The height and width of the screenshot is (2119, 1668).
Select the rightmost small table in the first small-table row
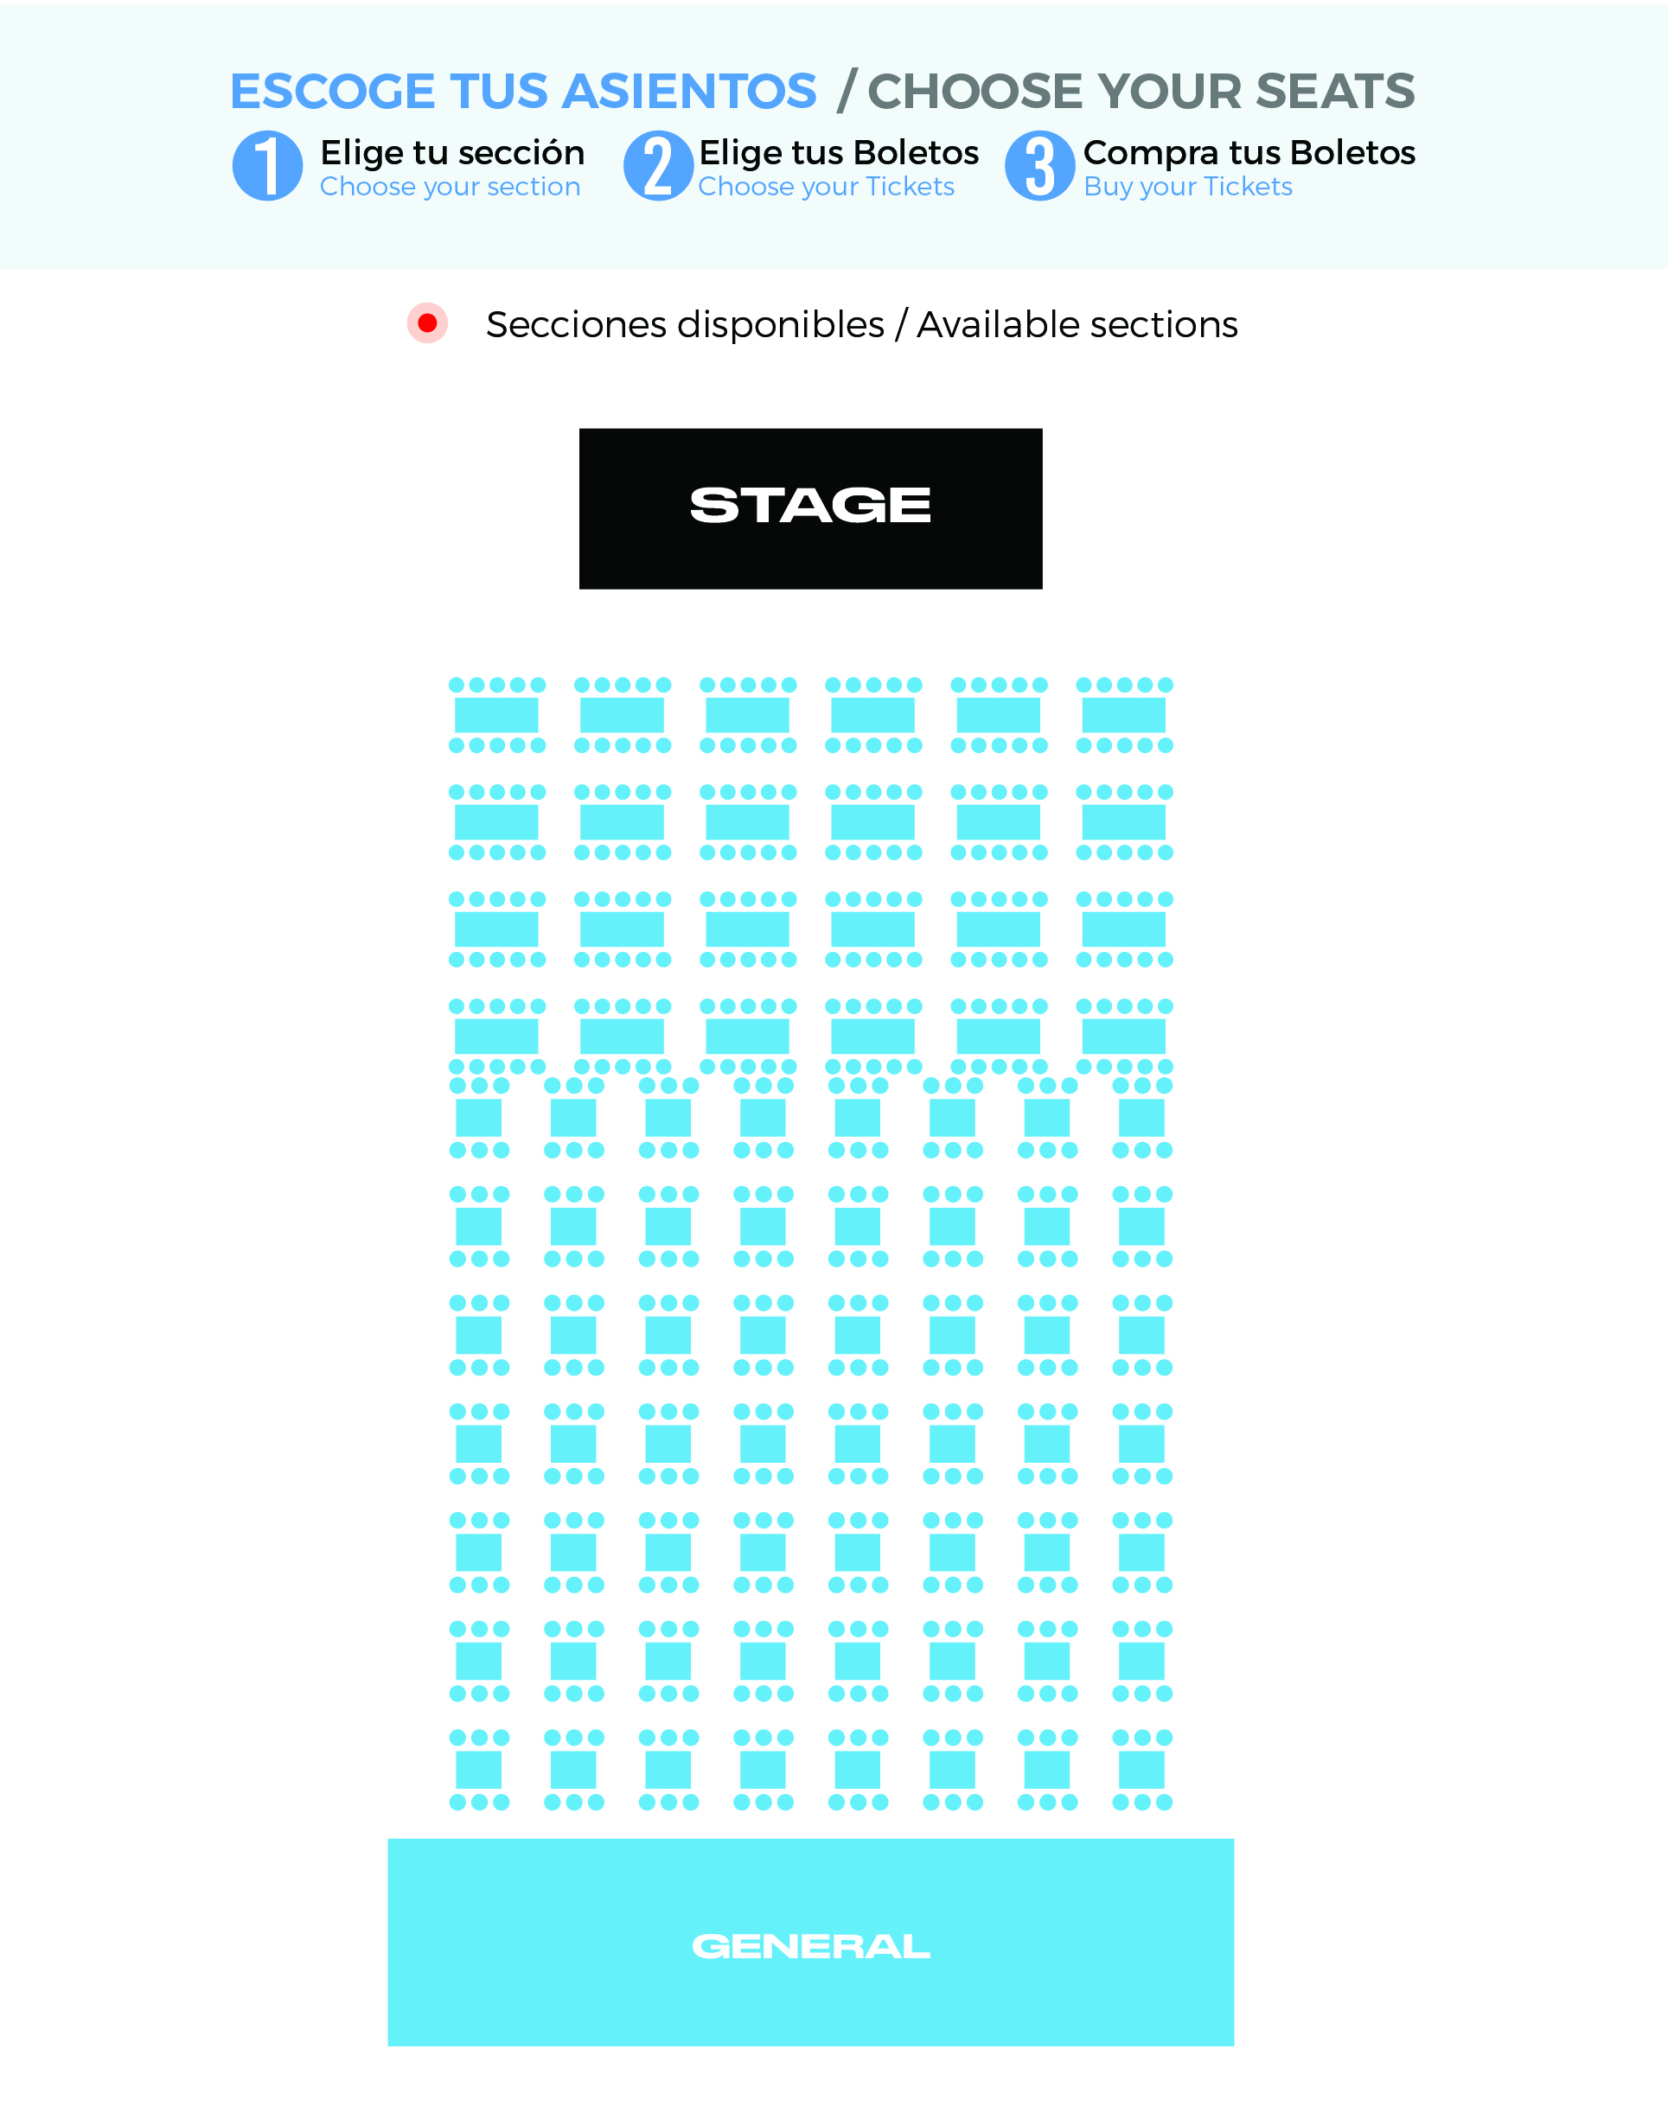tap(1141, 1117)
